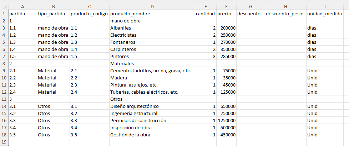Click the Materiales section cell
This screenshot has height=146, width=349.
click(152, 63)
